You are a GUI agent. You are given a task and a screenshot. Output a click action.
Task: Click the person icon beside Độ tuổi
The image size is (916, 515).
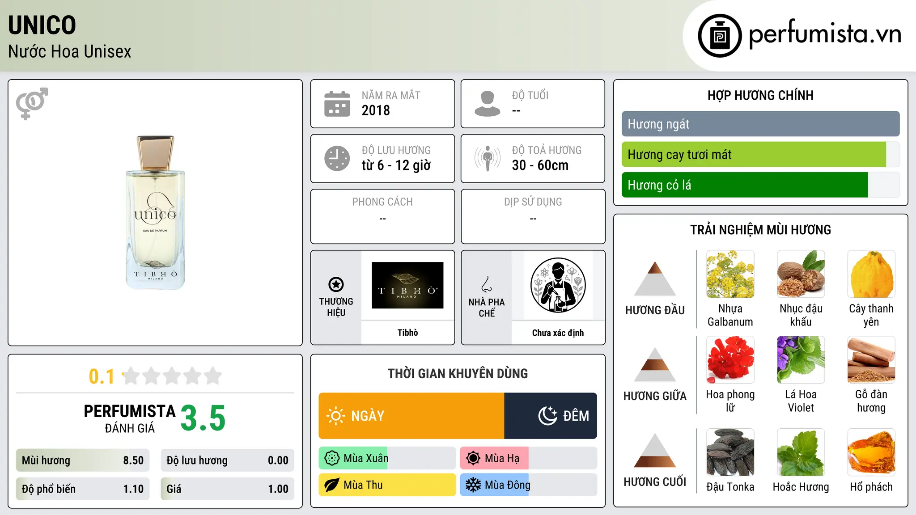pos(488,104)
